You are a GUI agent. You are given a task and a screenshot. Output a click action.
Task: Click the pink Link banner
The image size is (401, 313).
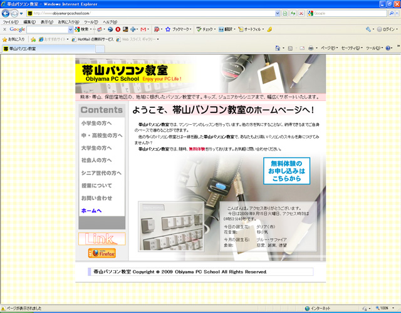(102, 239)
